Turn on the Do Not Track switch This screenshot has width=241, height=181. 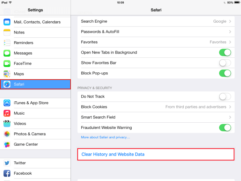click(225, 96)
